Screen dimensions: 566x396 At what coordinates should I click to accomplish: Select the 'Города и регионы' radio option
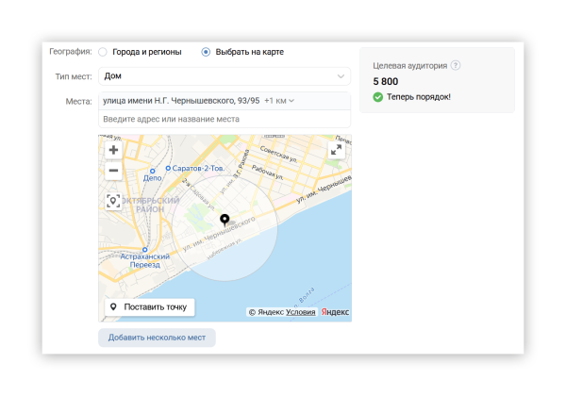pyautogui.click(x=104, y=52)
